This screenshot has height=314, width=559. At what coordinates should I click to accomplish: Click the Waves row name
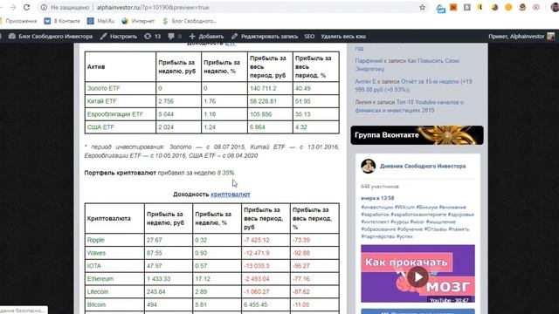pyautogui.click(x=96, y=253)
